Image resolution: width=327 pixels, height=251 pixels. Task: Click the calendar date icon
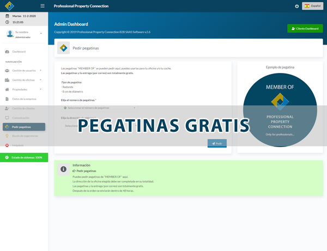click(x=7, y=16)
